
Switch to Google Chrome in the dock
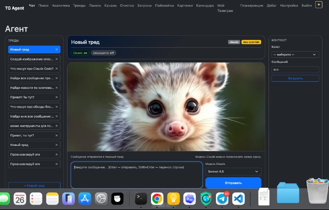(x=157, y=198)
